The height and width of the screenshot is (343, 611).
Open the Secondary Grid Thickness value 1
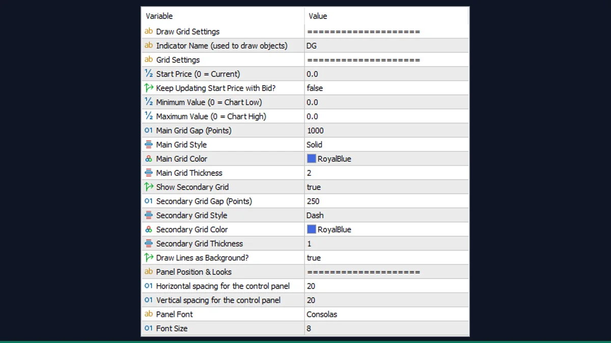pos(386,243)
